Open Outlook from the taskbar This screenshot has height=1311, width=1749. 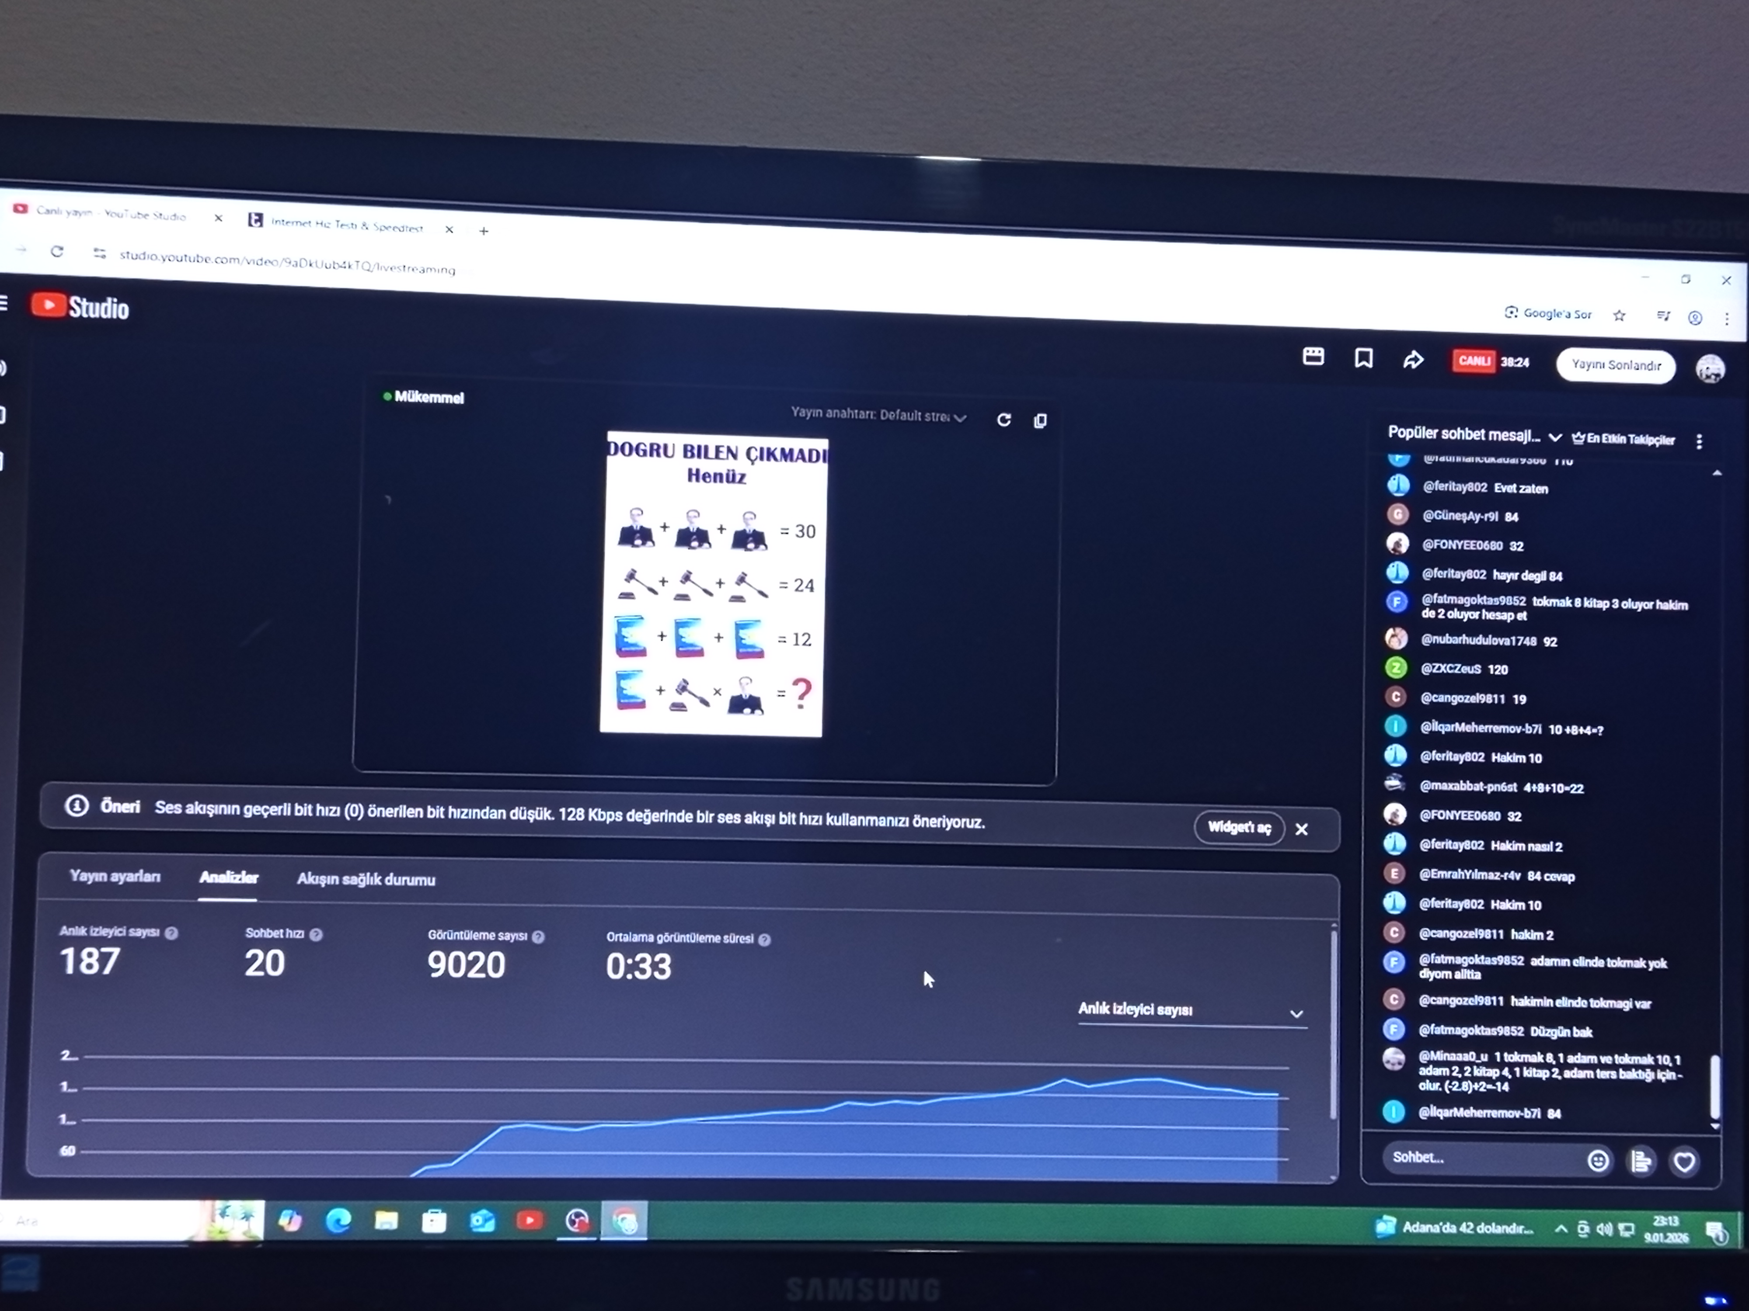pos(482,1222)
